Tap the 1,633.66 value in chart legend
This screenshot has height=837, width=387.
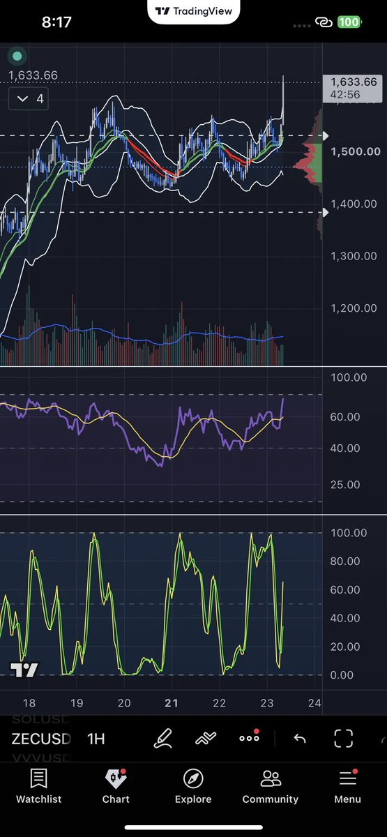tap(33, 75)
